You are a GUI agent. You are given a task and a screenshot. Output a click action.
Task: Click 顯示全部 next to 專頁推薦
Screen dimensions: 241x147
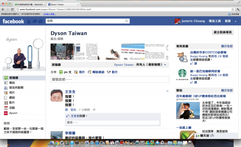tap(227, 46)
